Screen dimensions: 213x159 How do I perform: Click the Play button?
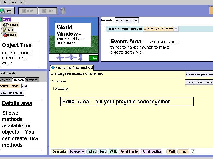pos(7,11)
